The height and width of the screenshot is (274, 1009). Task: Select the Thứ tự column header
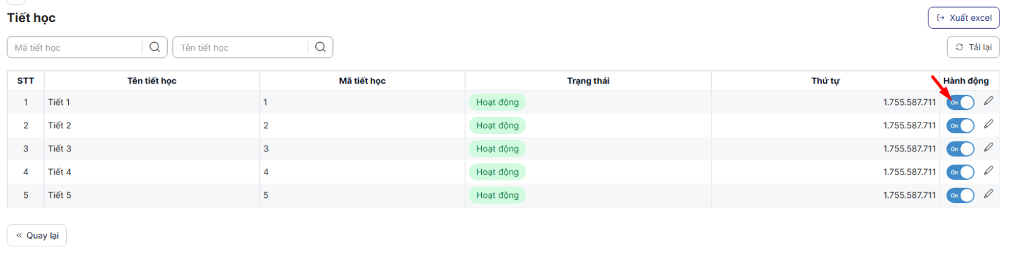point(825,81)
